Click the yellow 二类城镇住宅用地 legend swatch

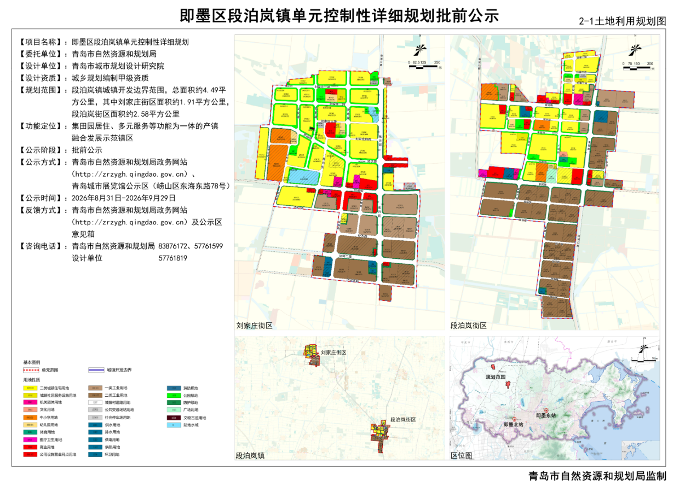pos(30,387)
